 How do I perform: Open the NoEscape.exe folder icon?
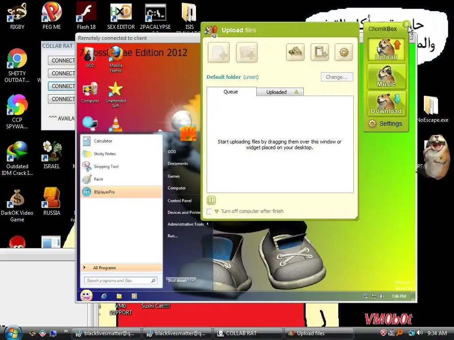tap(433, 109)
